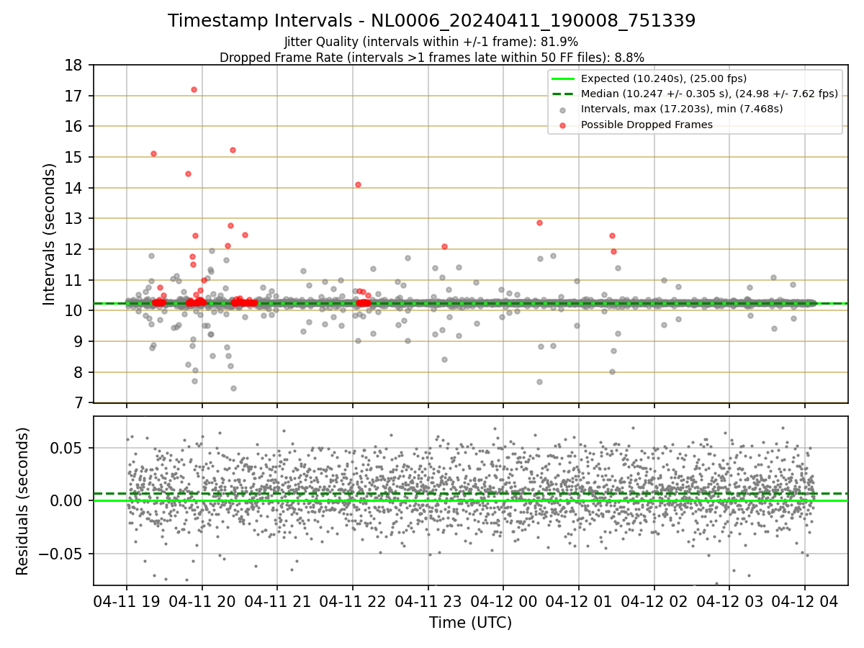Screen dimensions: 864x648
Task: Click the gray dot marker in the legend
Action: tap(563, 109)
